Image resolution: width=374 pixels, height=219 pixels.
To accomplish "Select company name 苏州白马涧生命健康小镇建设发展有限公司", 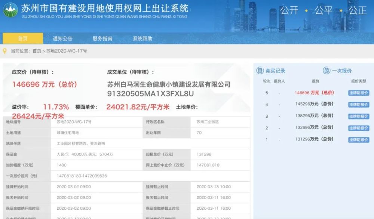I will coord(169,84).
